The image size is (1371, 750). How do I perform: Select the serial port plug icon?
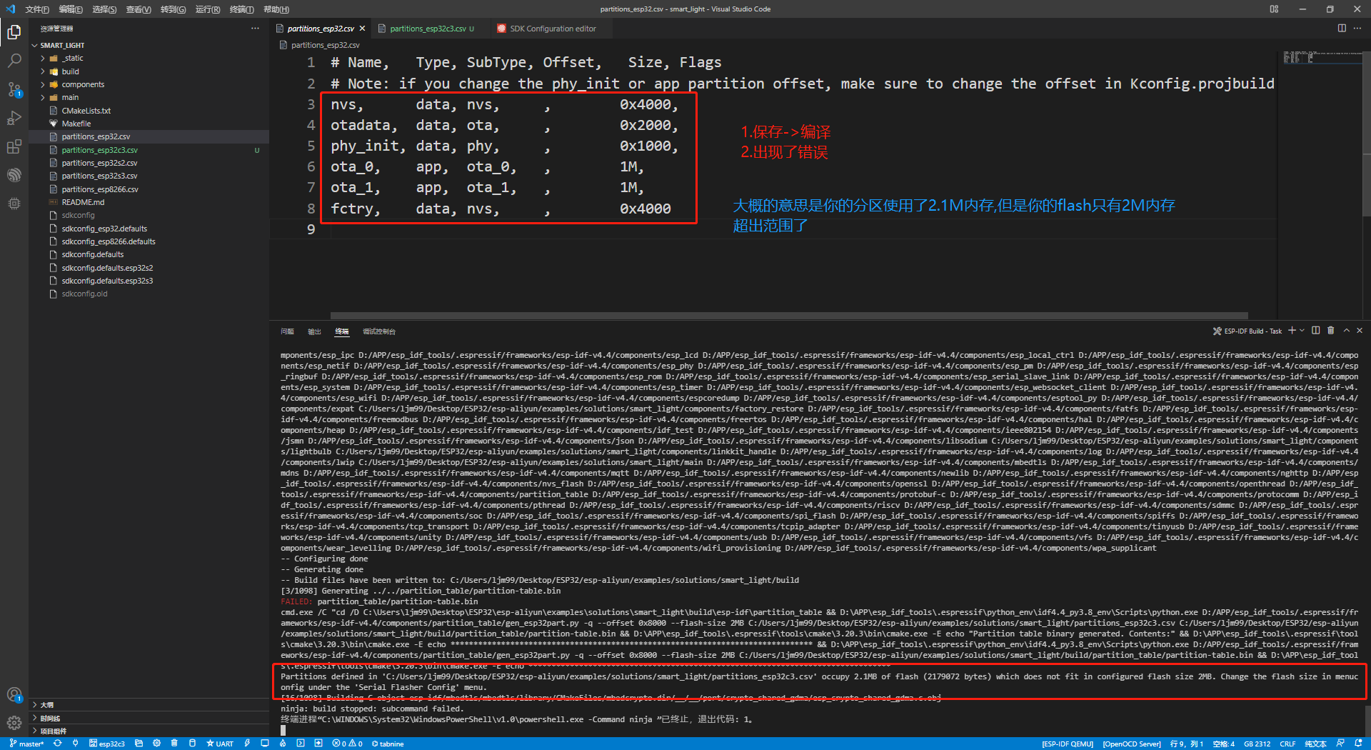(75, 744)
